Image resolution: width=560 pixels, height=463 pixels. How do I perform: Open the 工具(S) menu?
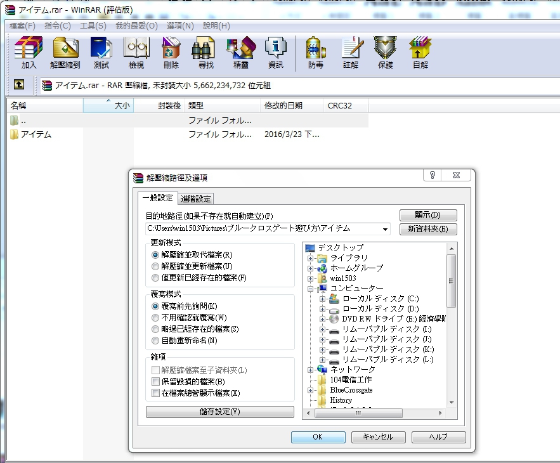(93, 26)
